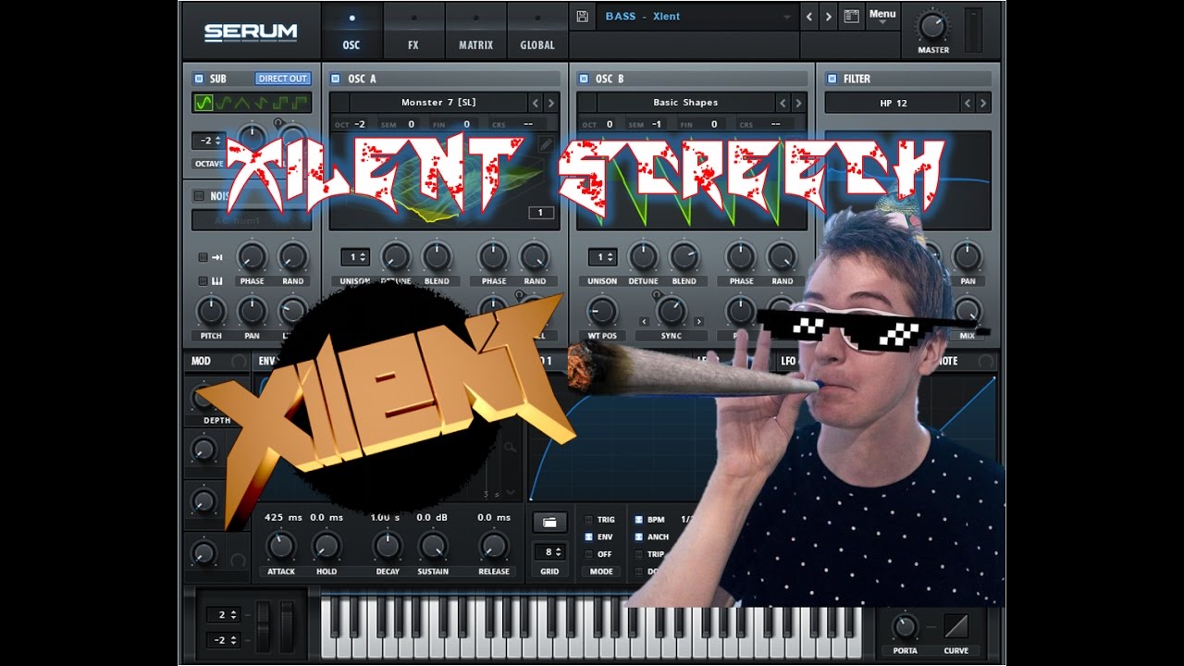Toggle OSC B enable box
The image size is (1184, 666).
coord(584,79)
